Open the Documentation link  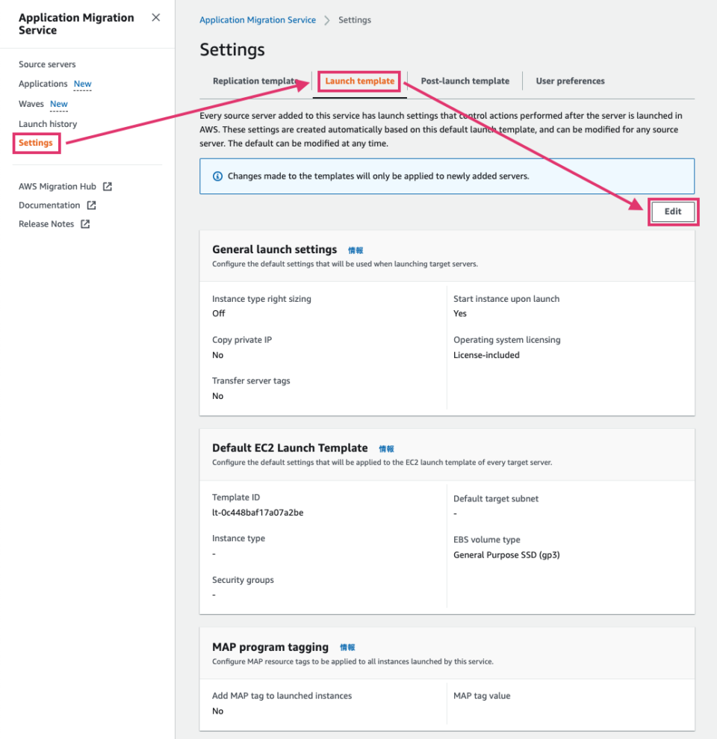click(x=49, y=205)
